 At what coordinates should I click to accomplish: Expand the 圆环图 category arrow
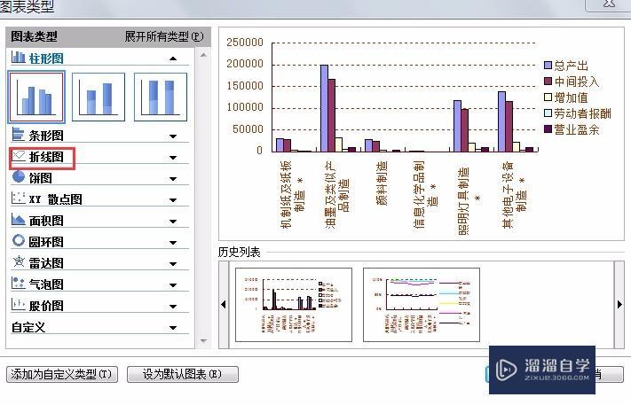(x=173, y=243)
